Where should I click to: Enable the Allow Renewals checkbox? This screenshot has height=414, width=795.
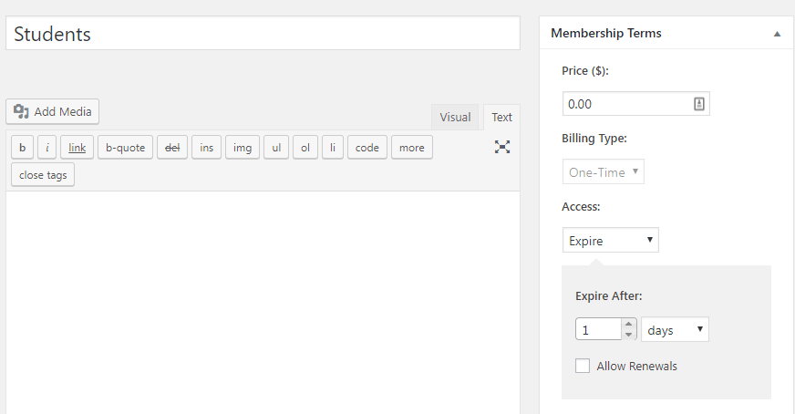pyautogui.click(x=583, y=366)
